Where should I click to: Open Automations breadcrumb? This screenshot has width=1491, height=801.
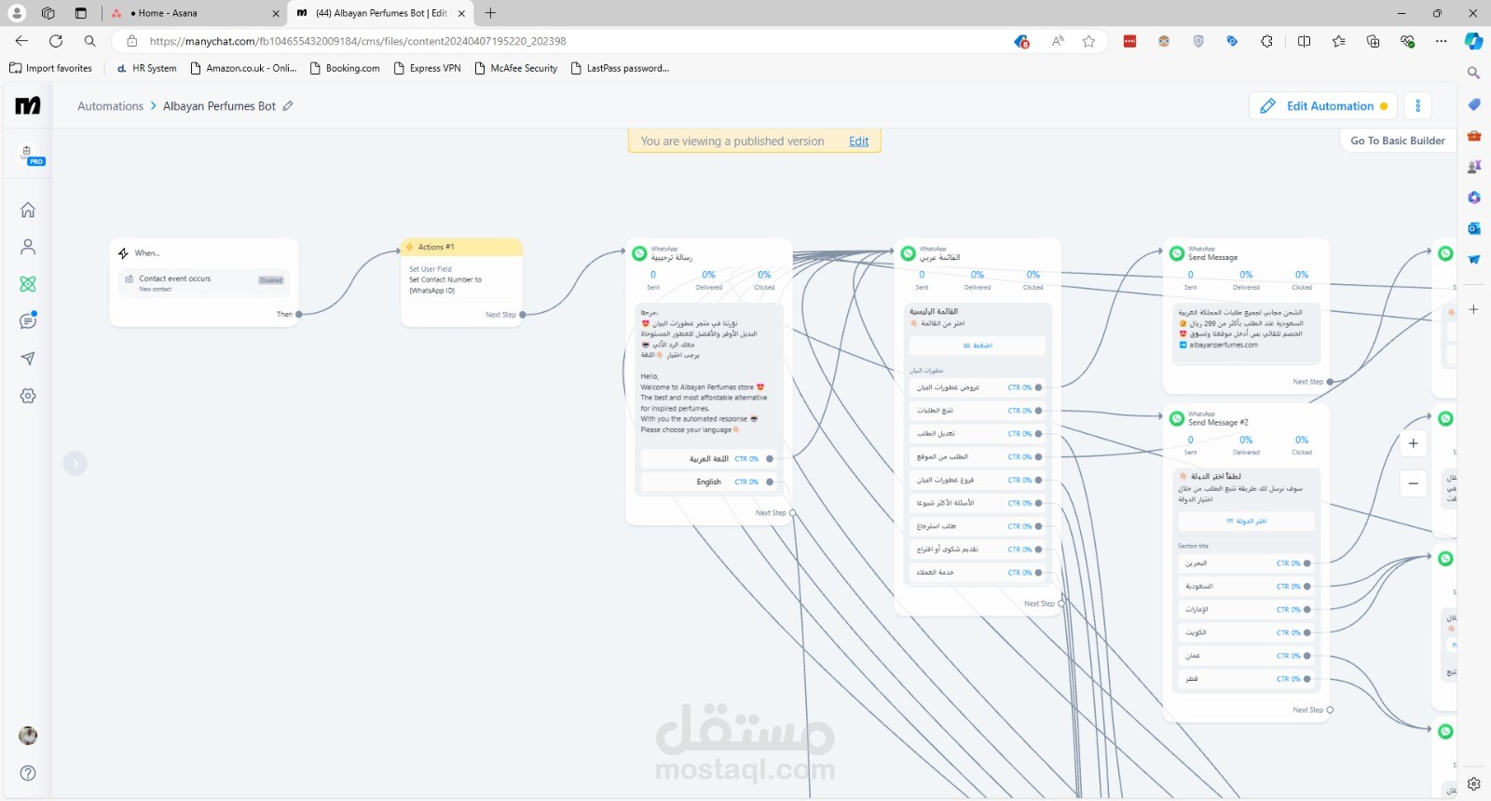110,106
